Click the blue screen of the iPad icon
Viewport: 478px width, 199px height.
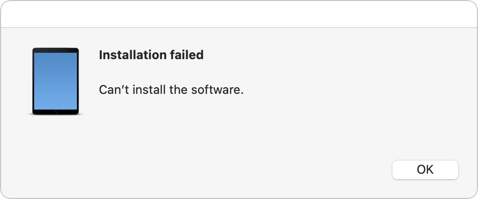pos(55,80)
